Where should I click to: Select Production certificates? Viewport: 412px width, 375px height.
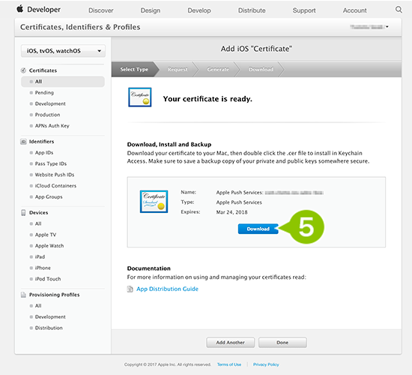[47, 115]
